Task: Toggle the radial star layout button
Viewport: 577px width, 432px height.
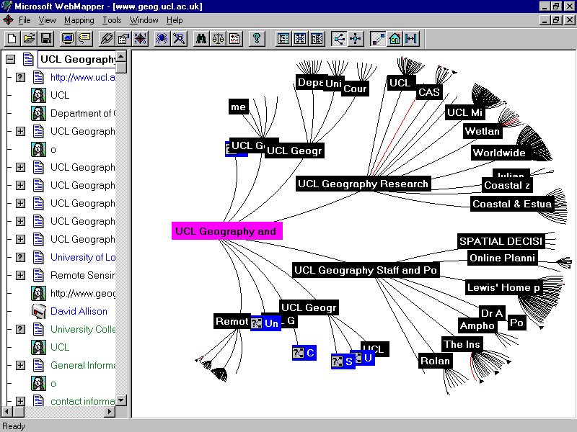Action: click(356, 39)
